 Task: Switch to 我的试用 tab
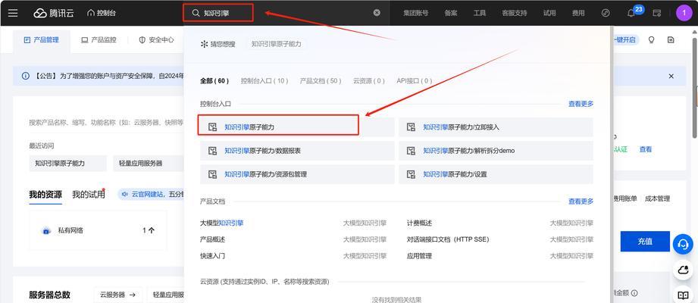(x=89, y=195)
